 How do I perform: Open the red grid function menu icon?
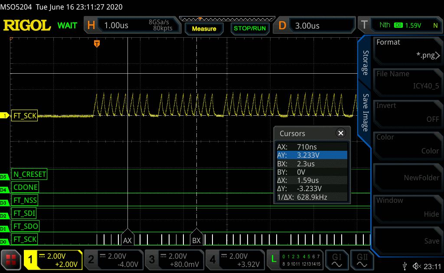pyautogui.click(x=11, y=260)
